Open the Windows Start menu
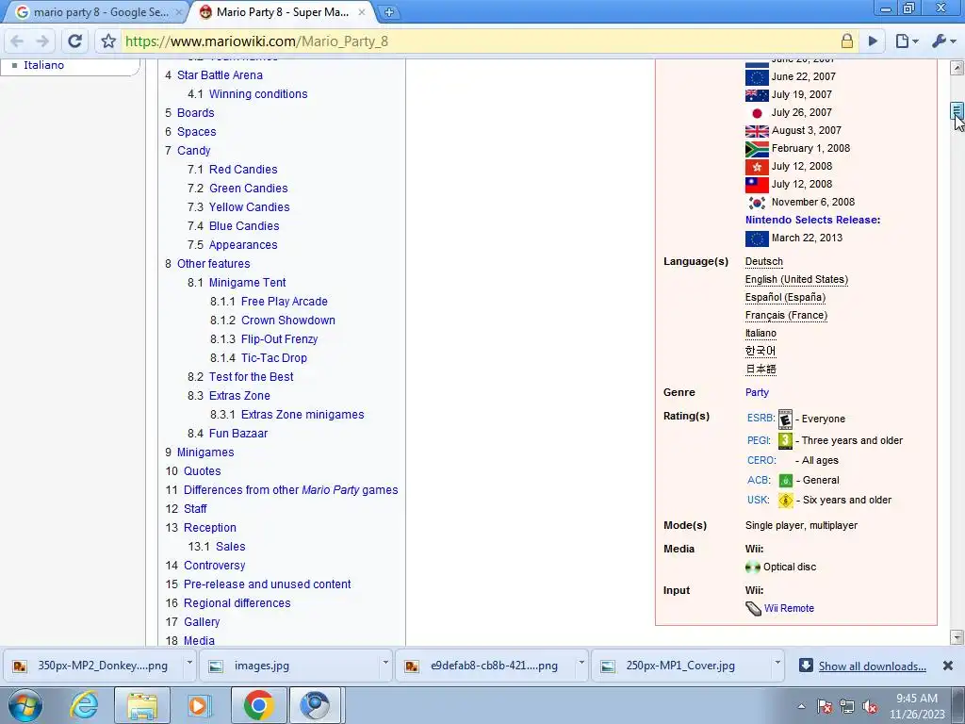The width and height of the screenshot is (965, 724). [x=25, y=705]
